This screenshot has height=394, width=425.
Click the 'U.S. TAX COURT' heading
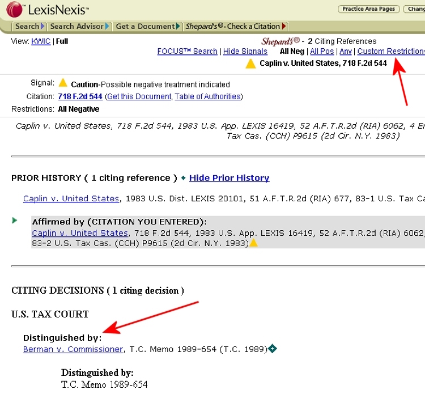(50, 314)
